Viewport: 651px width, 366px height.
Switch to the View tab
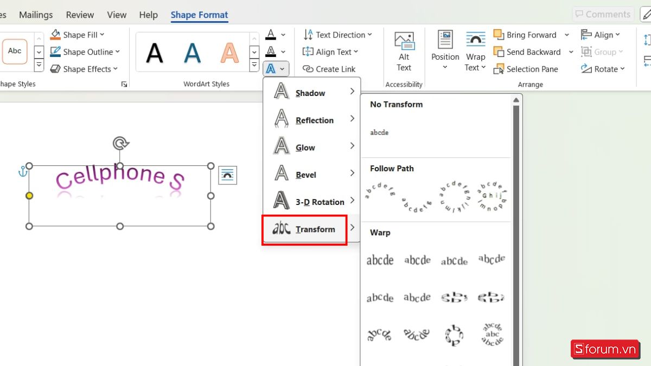[117, 15]
